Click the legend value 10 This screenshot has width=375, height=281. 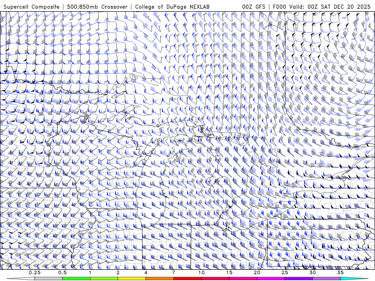tap(202, 273)
